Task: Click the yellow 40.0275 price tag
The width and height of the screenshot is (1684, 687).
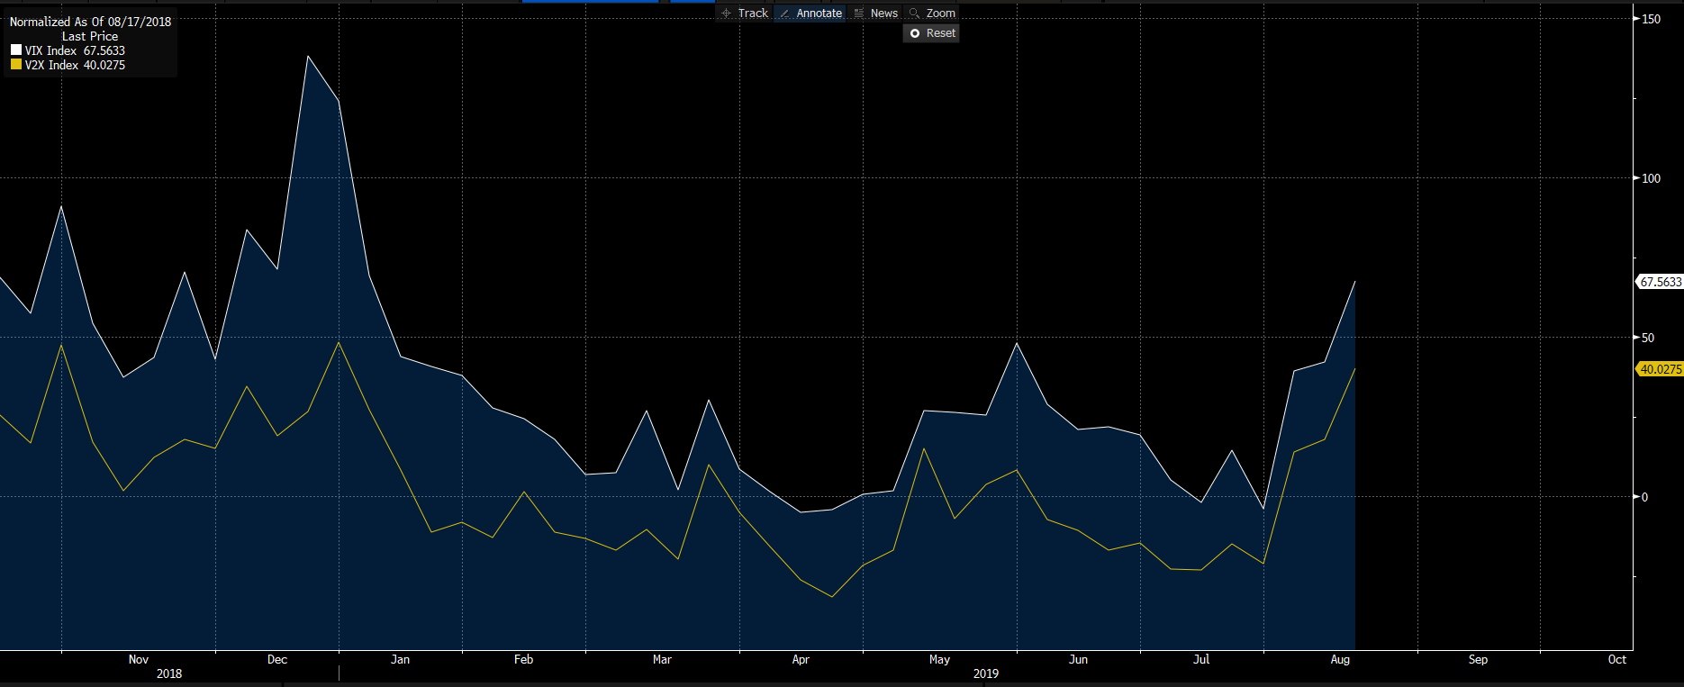Action: [1660, 369]
